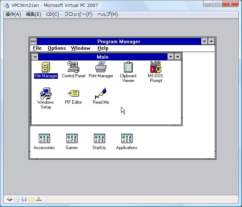Image resolution: width=242 pixels, height=207 pixels.
Task: Click the Program Manager title bar
Action: (x=119, y=41)
